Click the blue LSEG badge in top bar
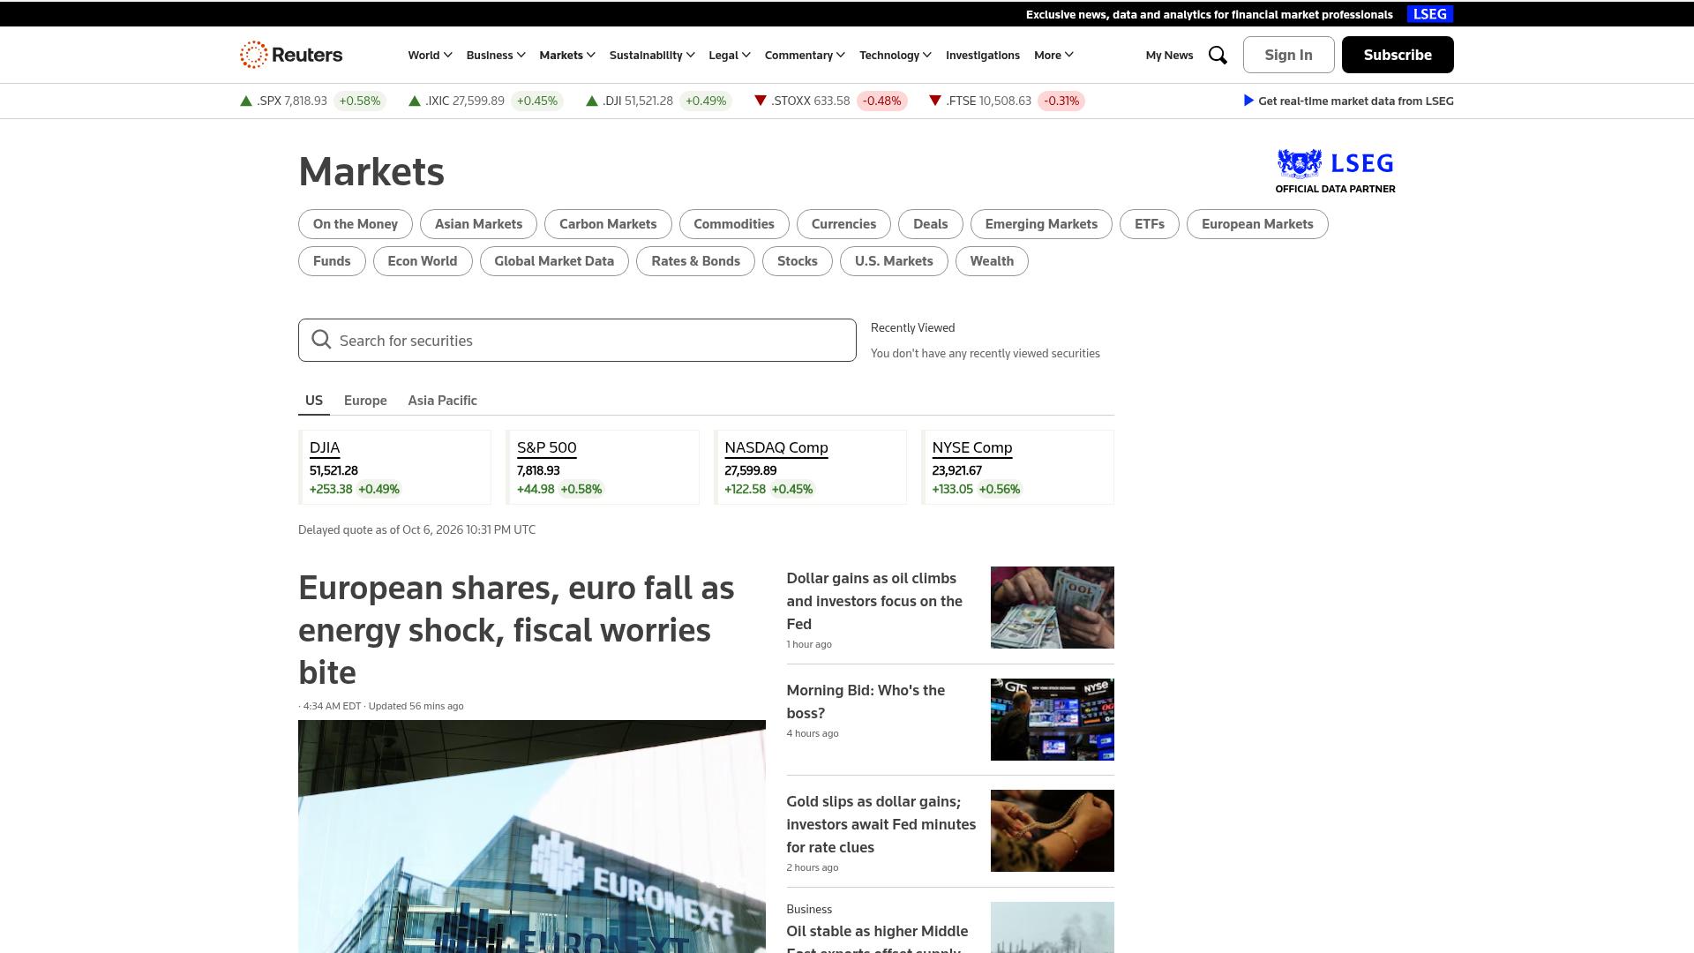 [x=1429, y=14]
